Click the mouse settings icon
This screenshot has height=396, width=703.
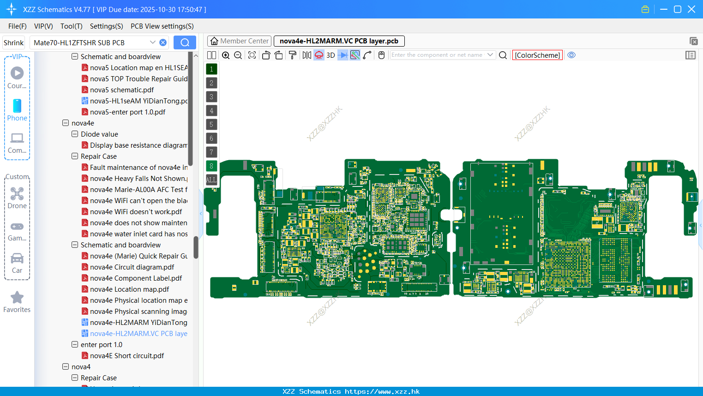[x=381, y=55]
